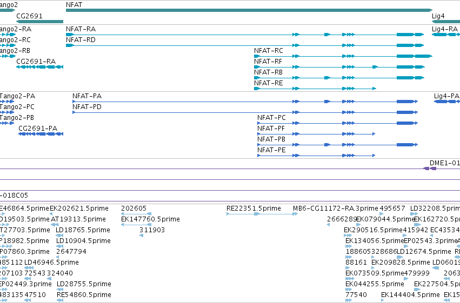Click the 495657 EST label
460x303 pixels.
392,208
